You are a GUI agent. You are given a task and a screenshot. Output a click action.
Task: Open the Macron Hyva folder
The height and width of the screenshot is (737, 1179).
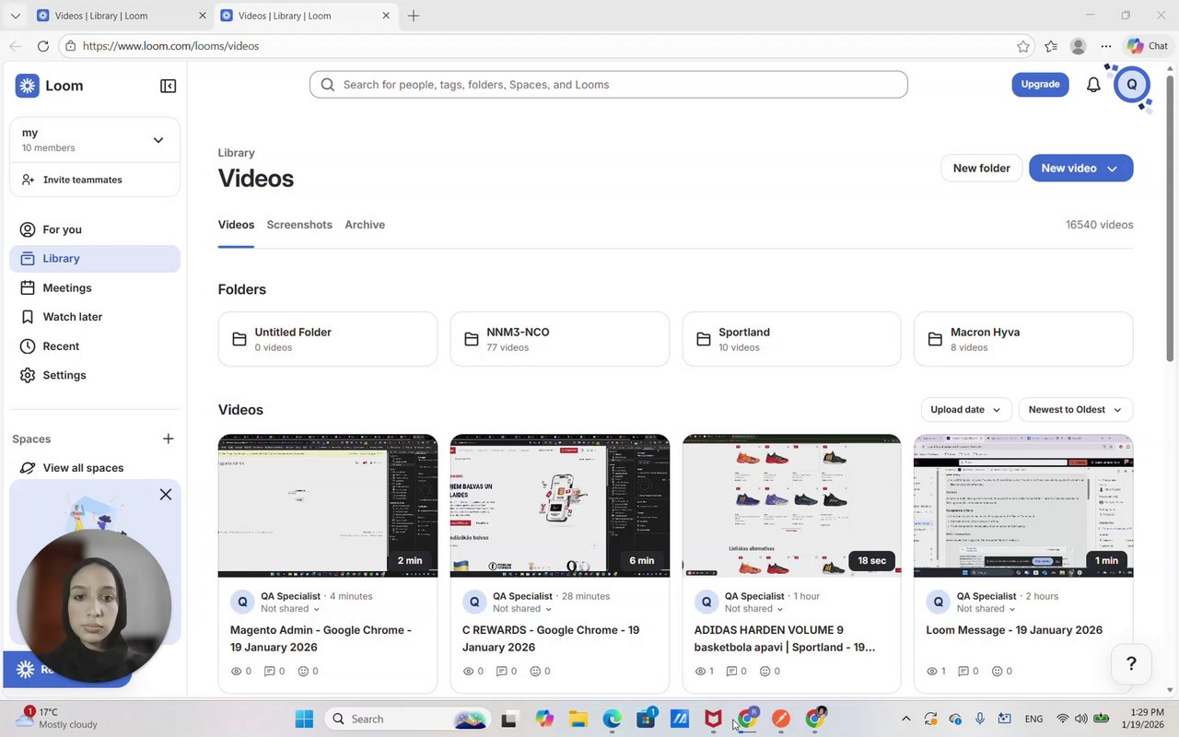pos(1023,339)
